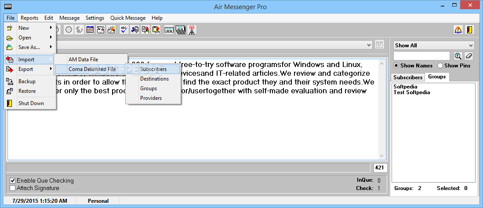Click the File menu
This screenshot has width=483, height=208.
[x=11, y=18]
